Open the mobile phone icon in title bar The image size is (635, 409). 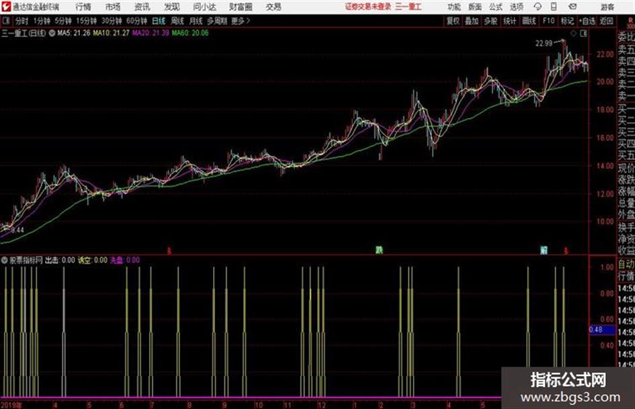[554, 7]
